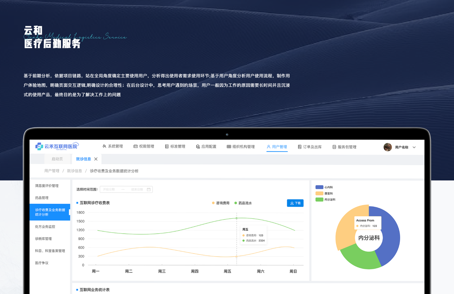Open the 标准管理 menu
The width and height of the screenshot is (454, 294).
[x=175, y=146]
